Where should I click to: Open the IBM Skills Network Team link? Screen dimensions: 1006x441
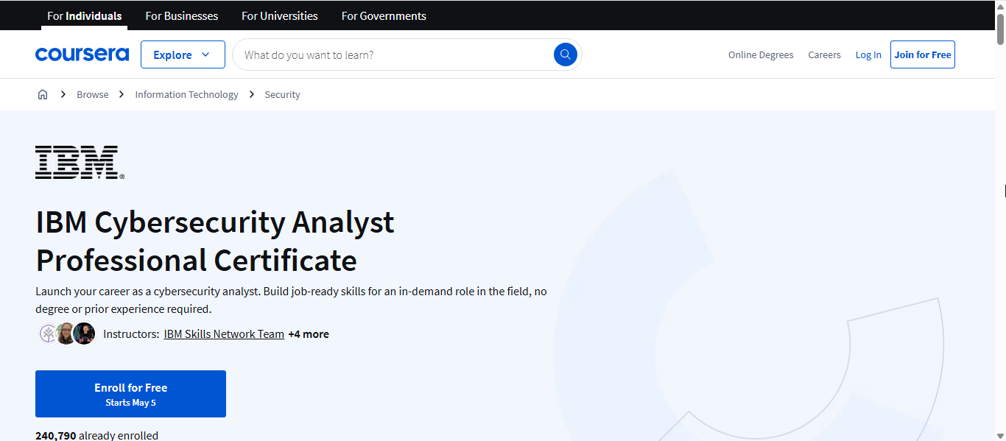pos(224,334)
